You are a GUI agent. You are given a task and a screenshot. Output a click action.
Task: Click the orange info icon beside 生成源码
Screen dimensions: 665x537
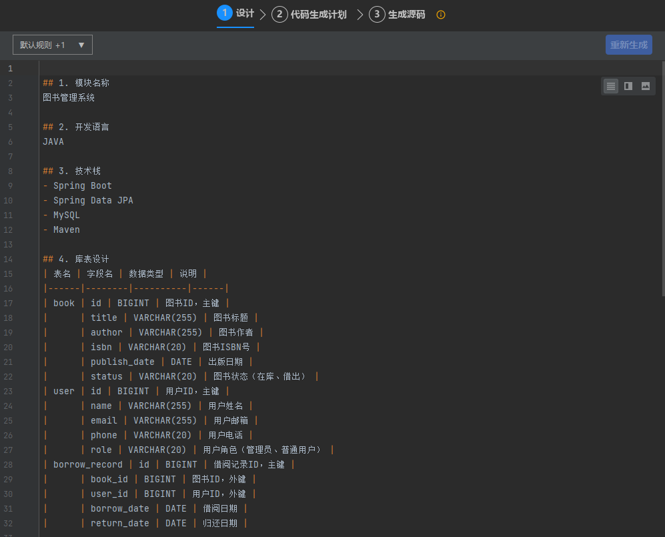(440, 15)
